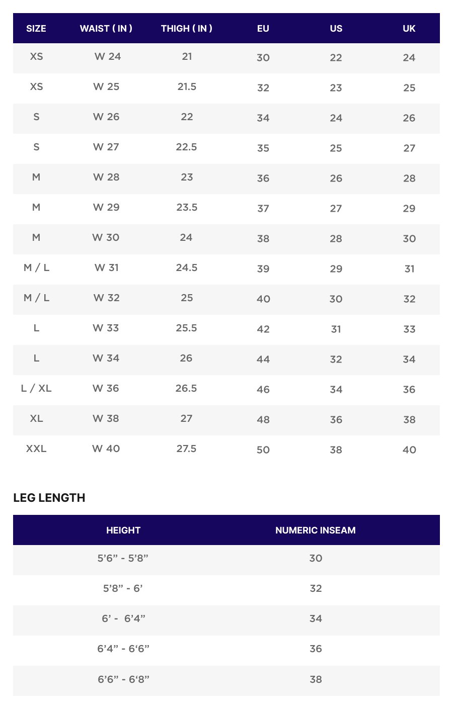This screenshot has width=453, height=716.
Task: Click the W 36 waist cell
Action: point(106,389)
